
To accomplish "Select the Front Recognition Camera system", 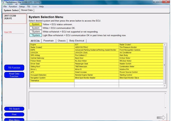I will pos(141,50).
